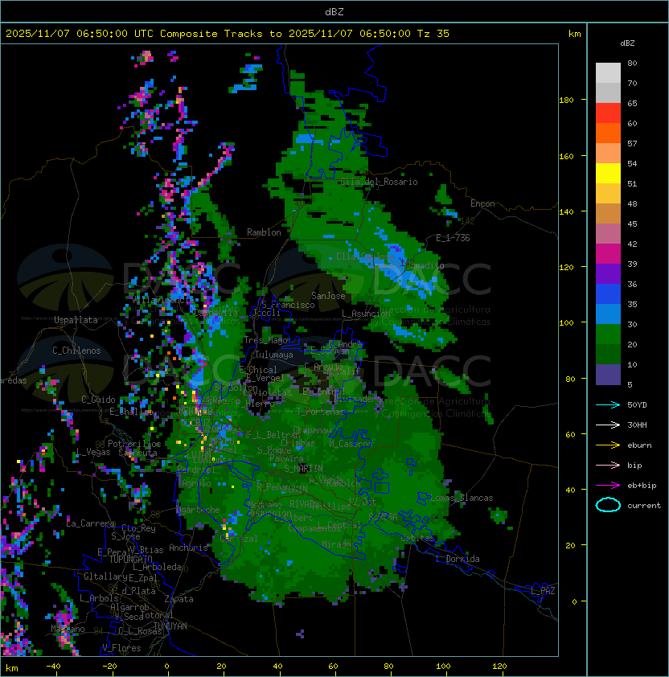Click the dBZ title at top center
This screenshot has width=669, height=677.
tap(334, 12)
